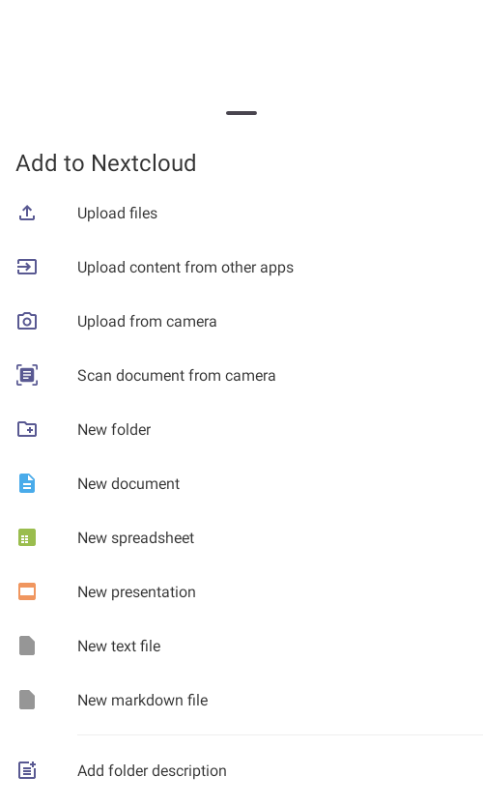This screenshot has height=805, width=483.
Task: Choose Scan document from camera
Action: click(x=241, y=375)
